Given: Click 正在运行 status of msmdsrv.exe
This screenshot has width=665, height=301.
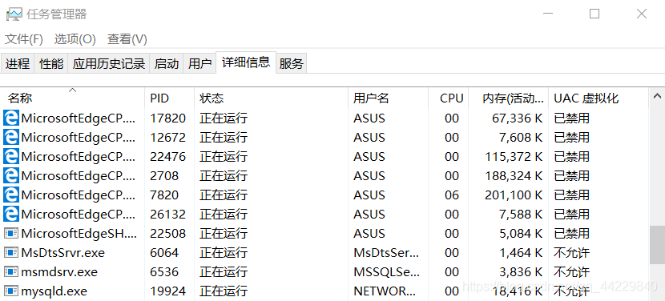Looking at the screenshot, I should (224, 271).
